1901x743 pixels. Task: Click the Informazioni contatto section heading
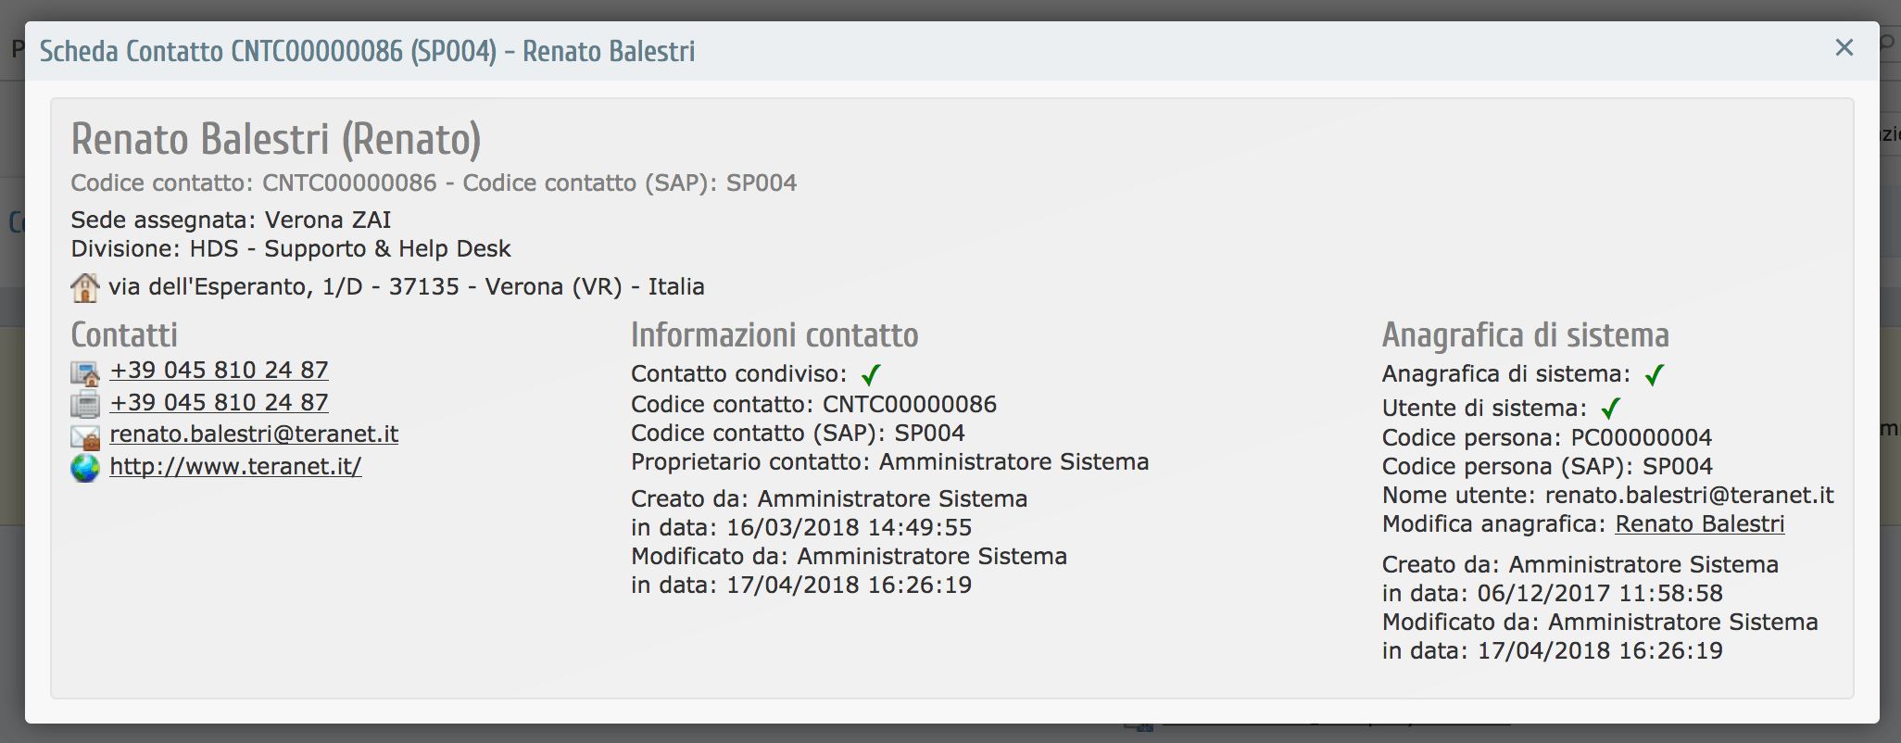click(774, 334)
